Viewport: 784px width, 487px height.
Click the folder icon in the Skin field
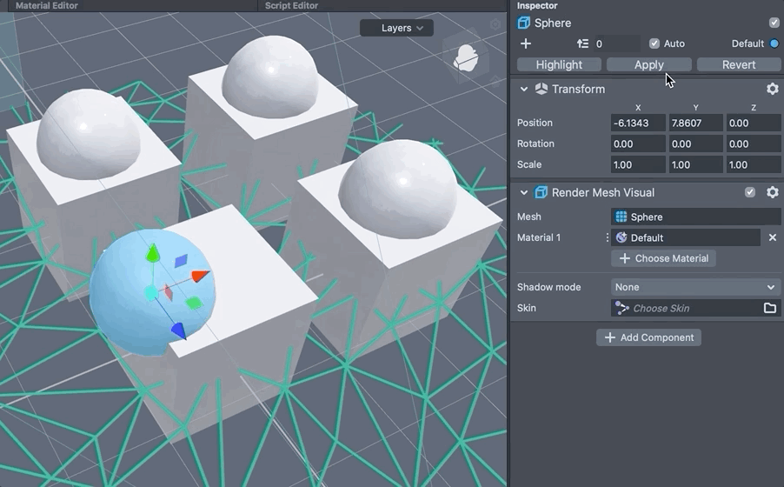[x=770, y=308]
